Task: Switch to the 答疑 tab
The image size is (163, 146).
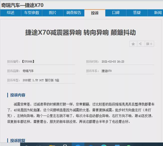Action: click(x=137, y=13)
